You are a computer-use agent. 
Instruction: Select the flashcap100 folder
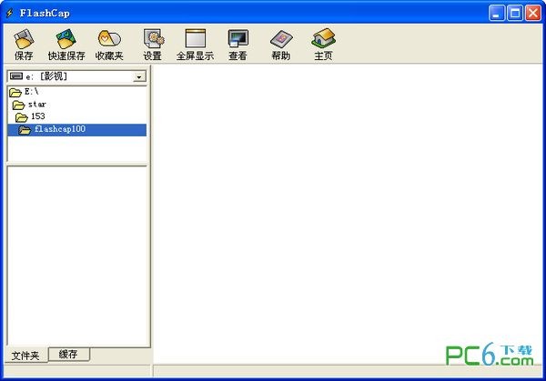tap(77, 130)
